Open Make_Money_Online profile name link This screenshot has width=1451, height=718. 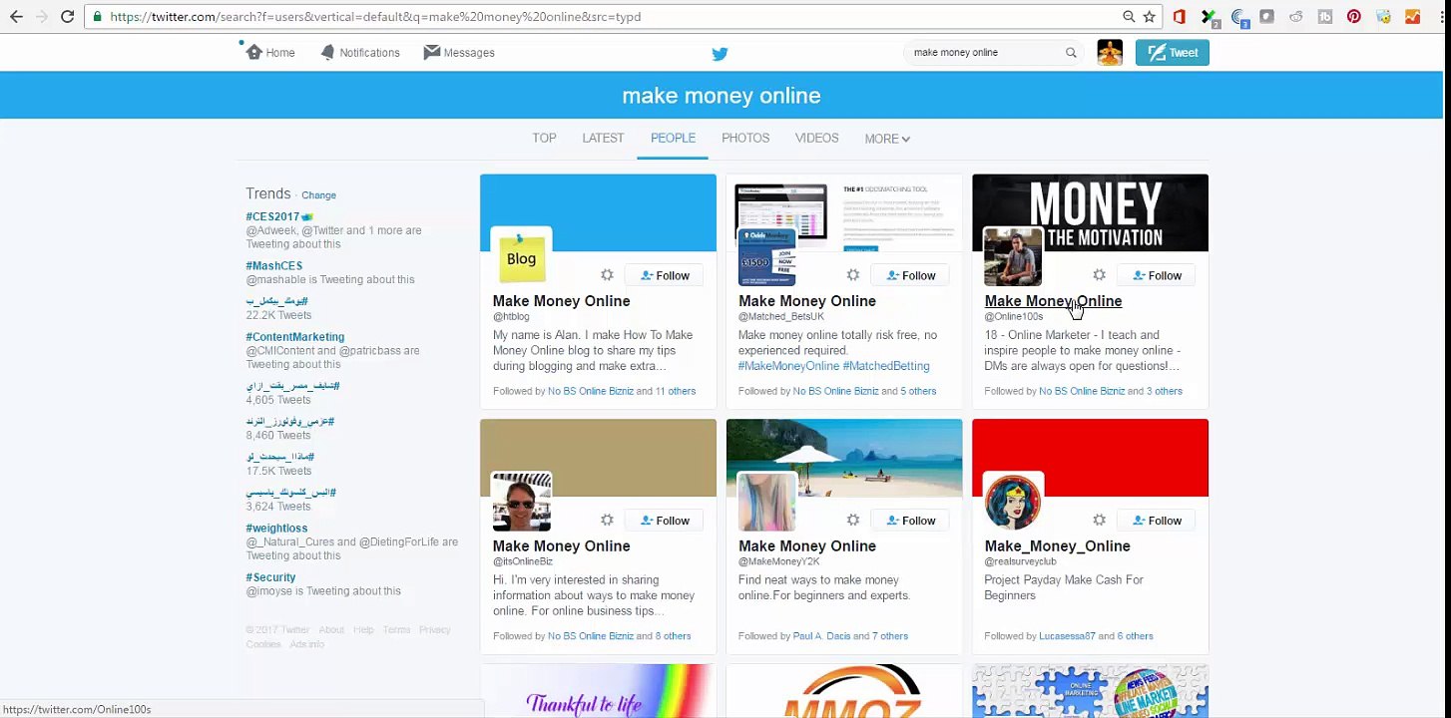click(x=1057, y=546)
